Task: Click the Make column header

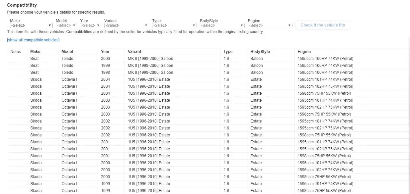Action: point(35,52)
